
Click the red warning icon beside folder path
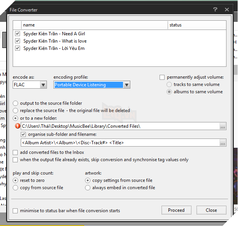tap(17, 126)
